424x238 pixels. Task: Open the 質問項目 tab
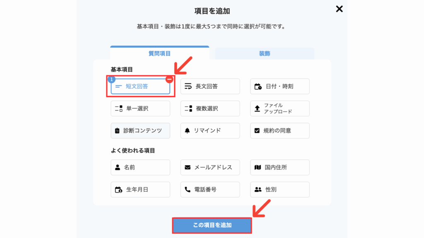click(x=159, y=53)
